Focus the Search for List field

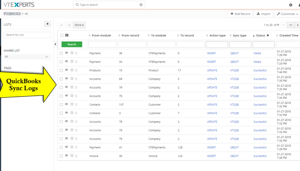[28, 35]
